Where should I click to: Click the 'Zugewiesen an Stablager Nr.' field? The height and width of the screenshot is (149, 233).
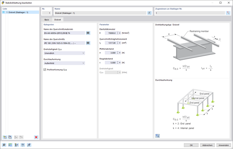[190, 13]
